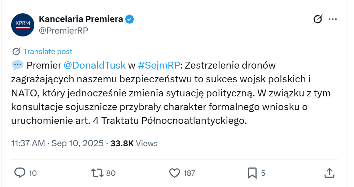
Task: Click the KPRM profile avatar
Action: pos(23,25)
